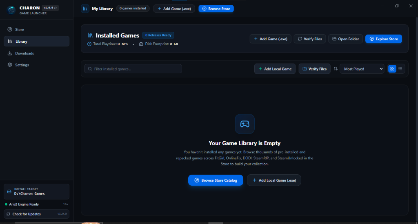Click the 16x connections label
The image size is (418, 224).
click(66, 204)
